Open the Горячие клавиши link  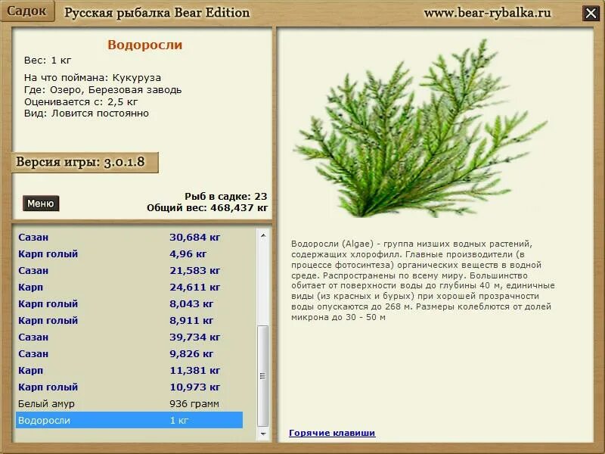(x=332, y=433)
